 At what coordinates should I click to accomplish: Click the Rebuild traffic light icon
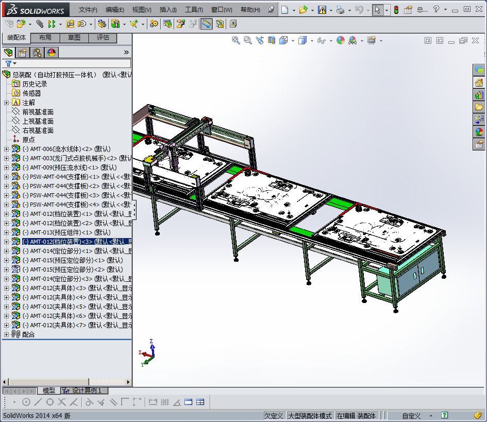(396, 10)
